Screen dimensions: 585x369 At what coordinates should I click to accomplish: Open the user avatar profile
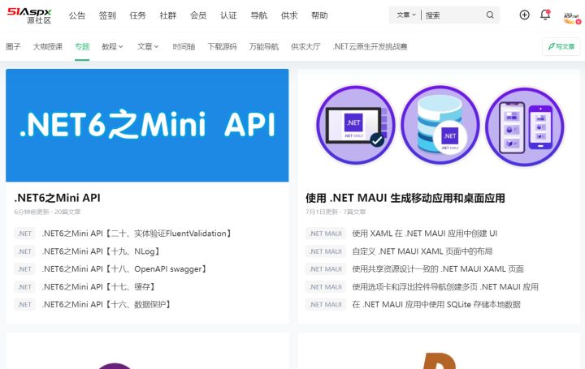coord(570,16)
